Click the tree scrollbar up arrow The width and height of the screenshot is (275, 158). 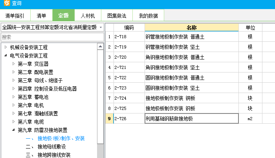(100, 46)
